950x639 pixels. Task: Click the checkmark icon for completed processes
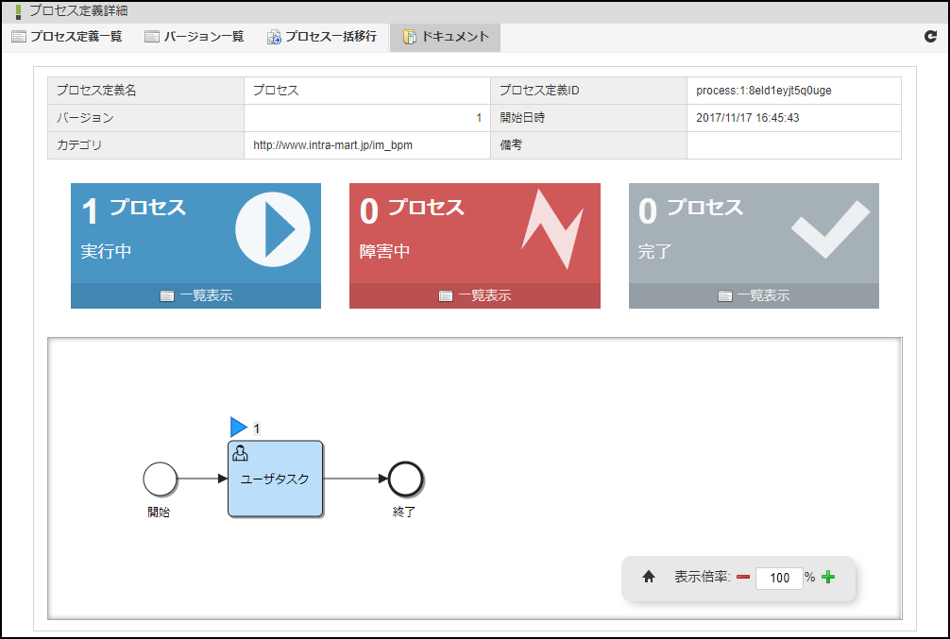click(830, 227)
